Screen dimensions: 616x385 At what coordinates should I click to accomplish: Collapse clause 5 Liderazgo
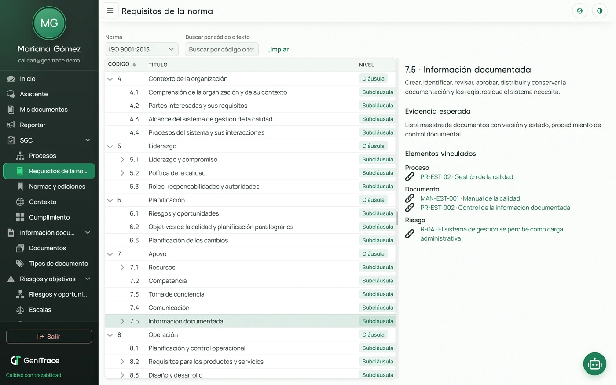(110, 146)
